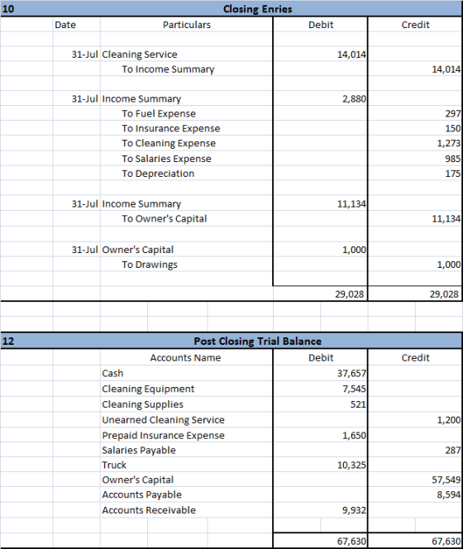The image size is (463, 549).
Task: Select the section number 10 cell
Action: coord(8,9)
